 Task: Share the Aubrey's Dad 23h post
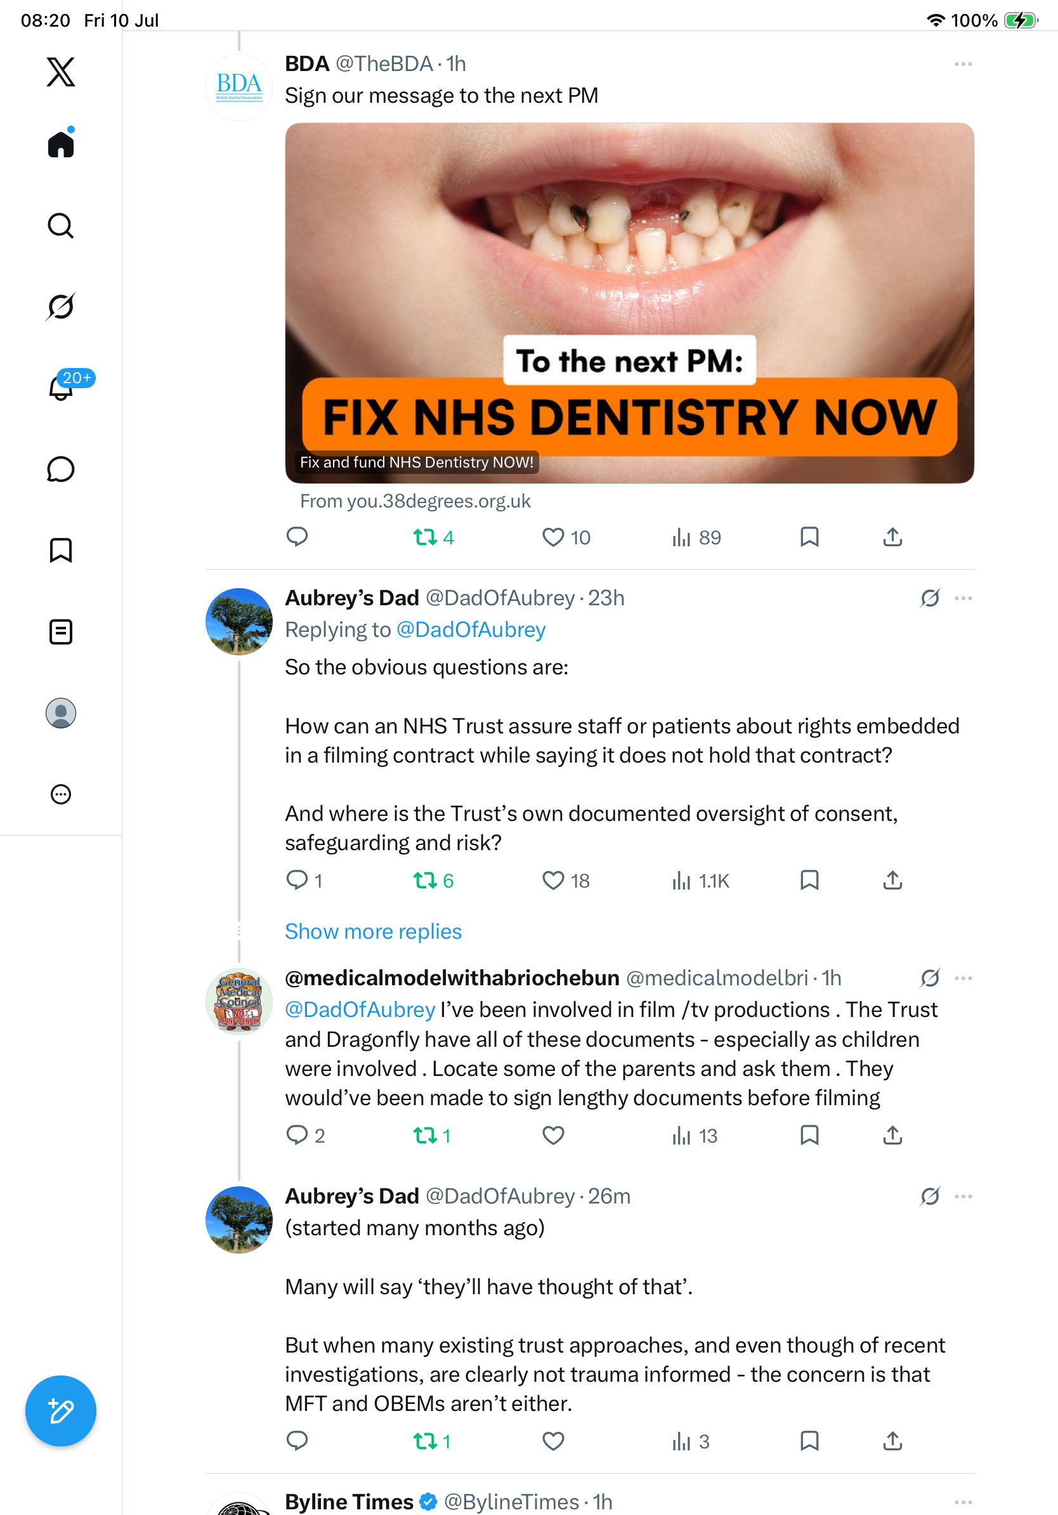(x=892, y=880)
